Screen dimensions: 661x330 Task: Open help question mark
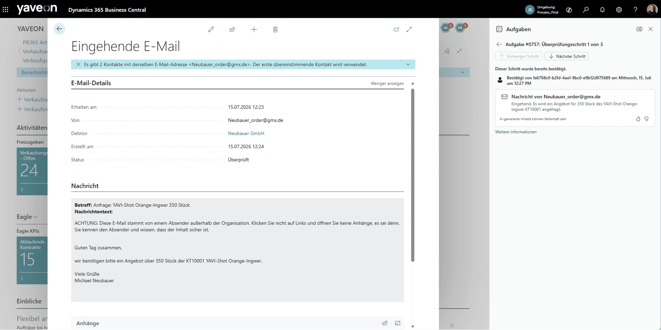tap(636, 10)
